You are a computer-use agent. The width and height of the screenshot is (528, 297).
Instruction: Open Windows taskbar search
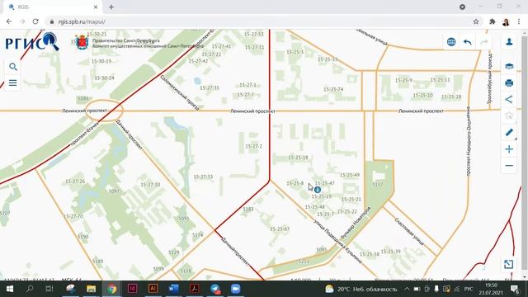coord(30,289)
